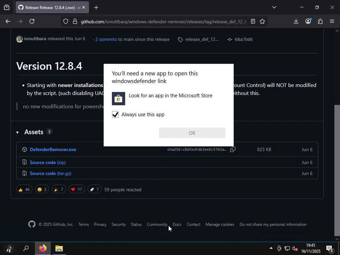Open Firefox View from tab bar
Screen dimensions: 340x255
pos(7,8)
